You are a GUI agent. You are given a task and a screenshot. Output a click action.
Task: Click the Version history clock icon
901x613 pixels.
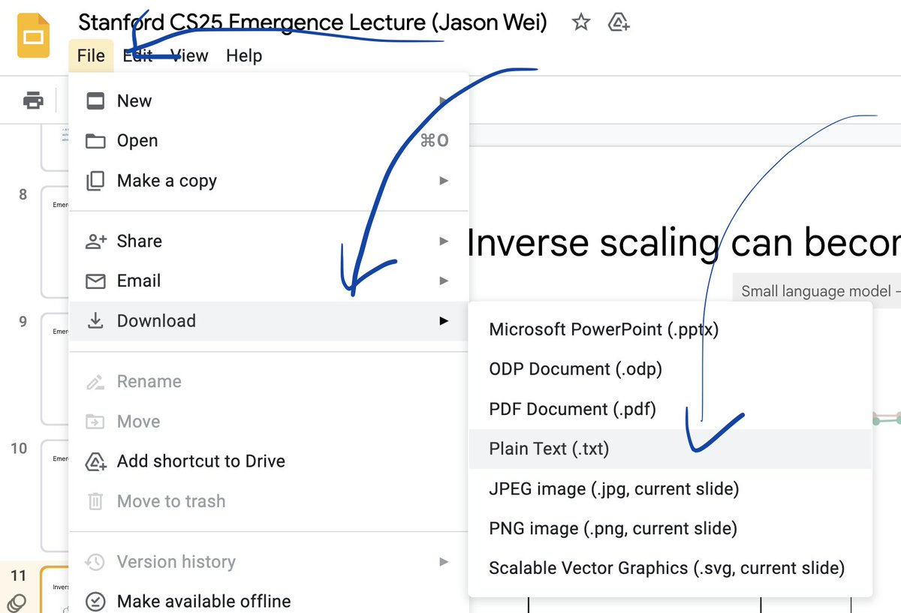point(95,561)
